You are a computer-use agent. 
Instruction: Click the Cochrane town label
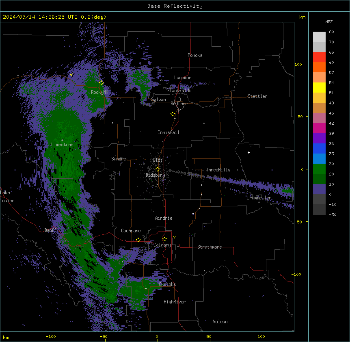coord(131,231)
